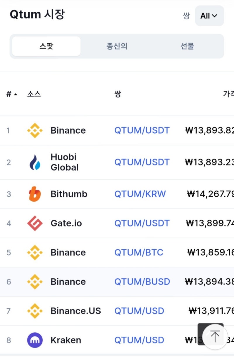
Task: Open the QTUM/BTC pair link
Action: point(139,252)
